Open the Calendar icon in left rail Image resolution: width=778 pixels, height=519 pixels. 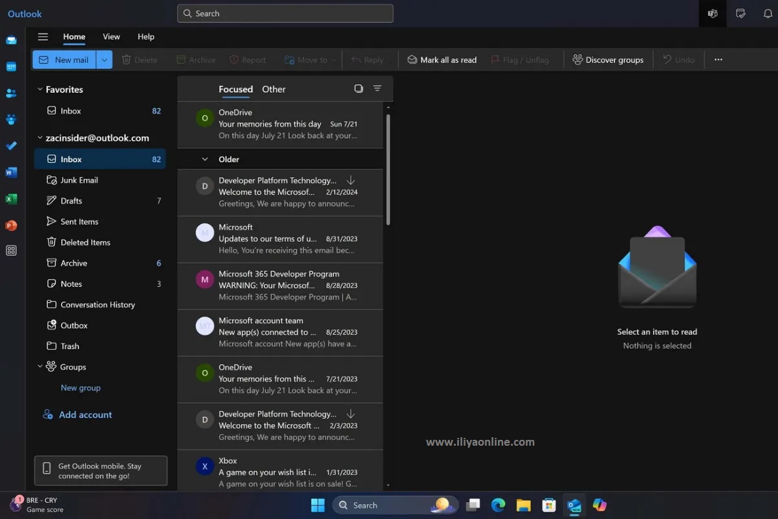pyautogui.click(x=11, y=67)
